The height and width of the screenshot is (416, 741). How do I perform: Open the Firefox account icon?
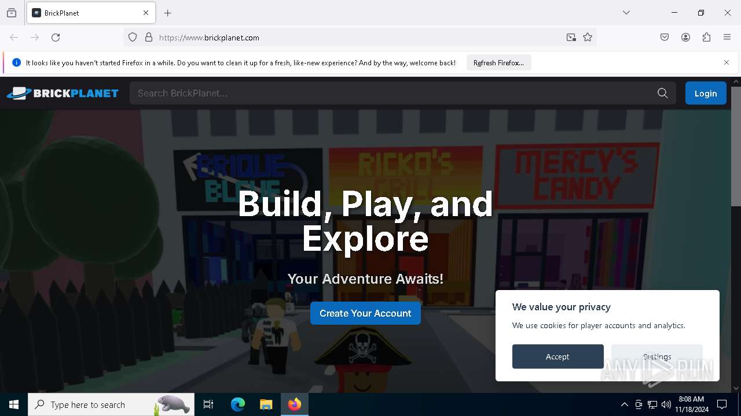point(685,38)
